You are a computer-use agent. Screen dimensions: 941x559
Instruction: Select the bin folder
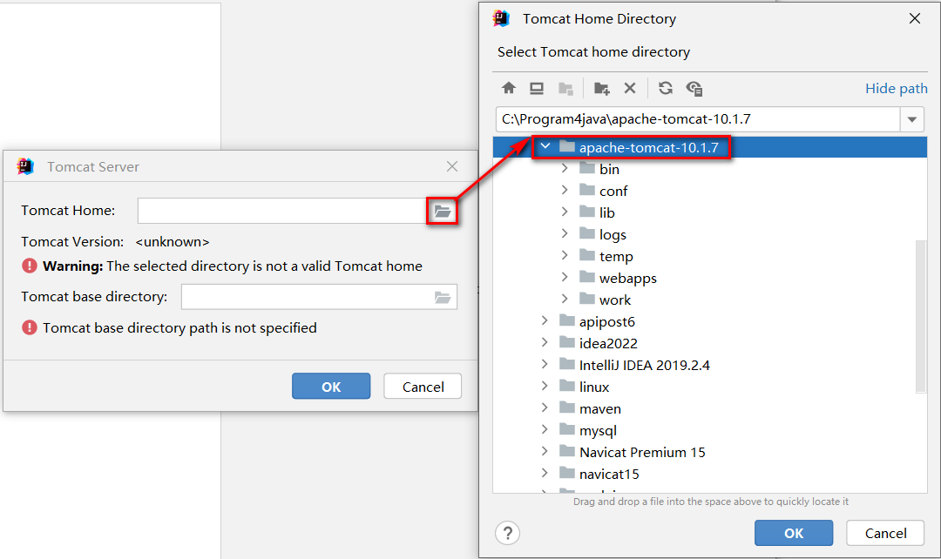tap(609, 169)
